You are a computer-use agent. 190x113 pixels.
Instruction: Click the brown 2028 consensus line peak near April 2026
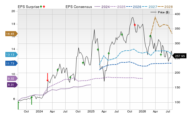155,17
